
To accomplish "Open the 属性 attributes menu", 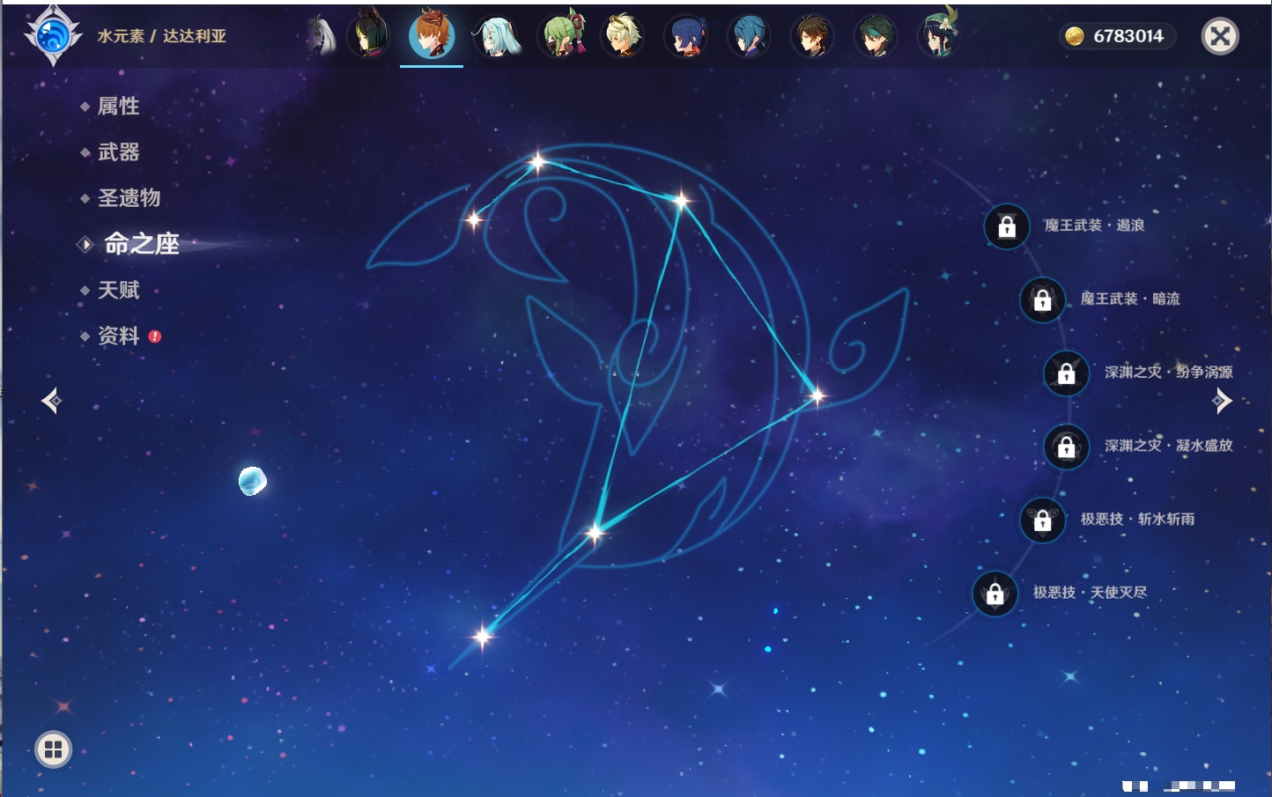I will 118,107.
